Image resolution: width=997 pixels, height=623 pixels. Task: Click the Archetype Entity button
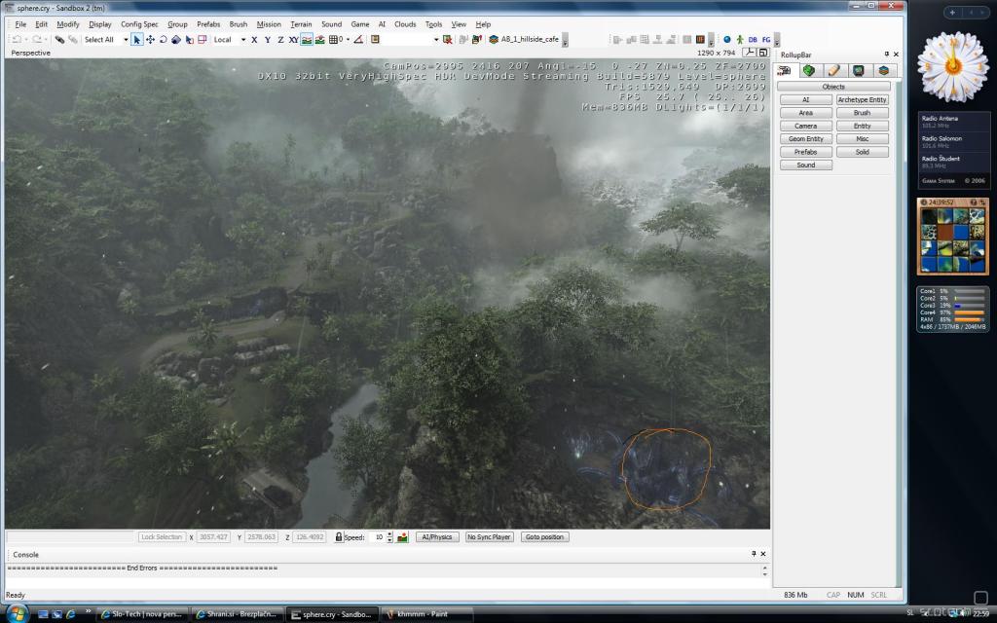pos(863,100)
